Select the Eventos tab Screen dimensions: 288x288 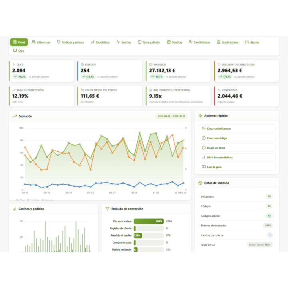[124, 42]
